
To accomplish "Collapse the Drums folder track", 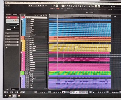I will click(x=22, y=19).
